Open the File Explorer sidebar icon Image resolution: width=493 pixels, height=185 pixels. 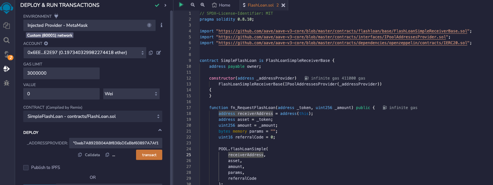[x=7, y=25]
